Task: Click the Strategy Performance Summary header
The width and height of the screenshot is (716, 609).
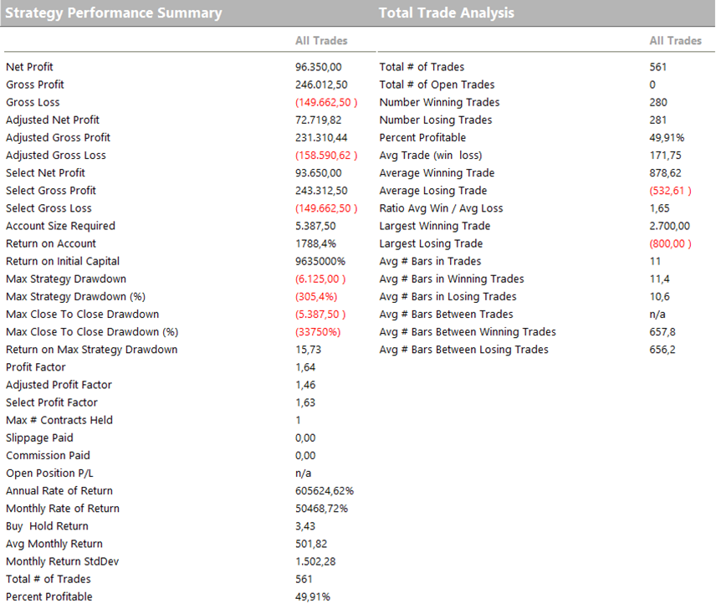Action: tap(114, 13)
